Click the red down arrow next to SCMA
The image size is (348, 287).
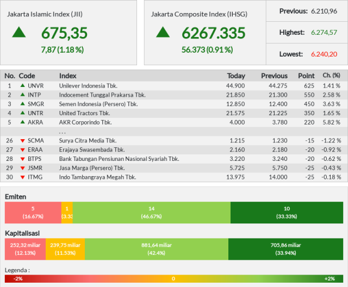pyautogui.click(x=22, y=141)
